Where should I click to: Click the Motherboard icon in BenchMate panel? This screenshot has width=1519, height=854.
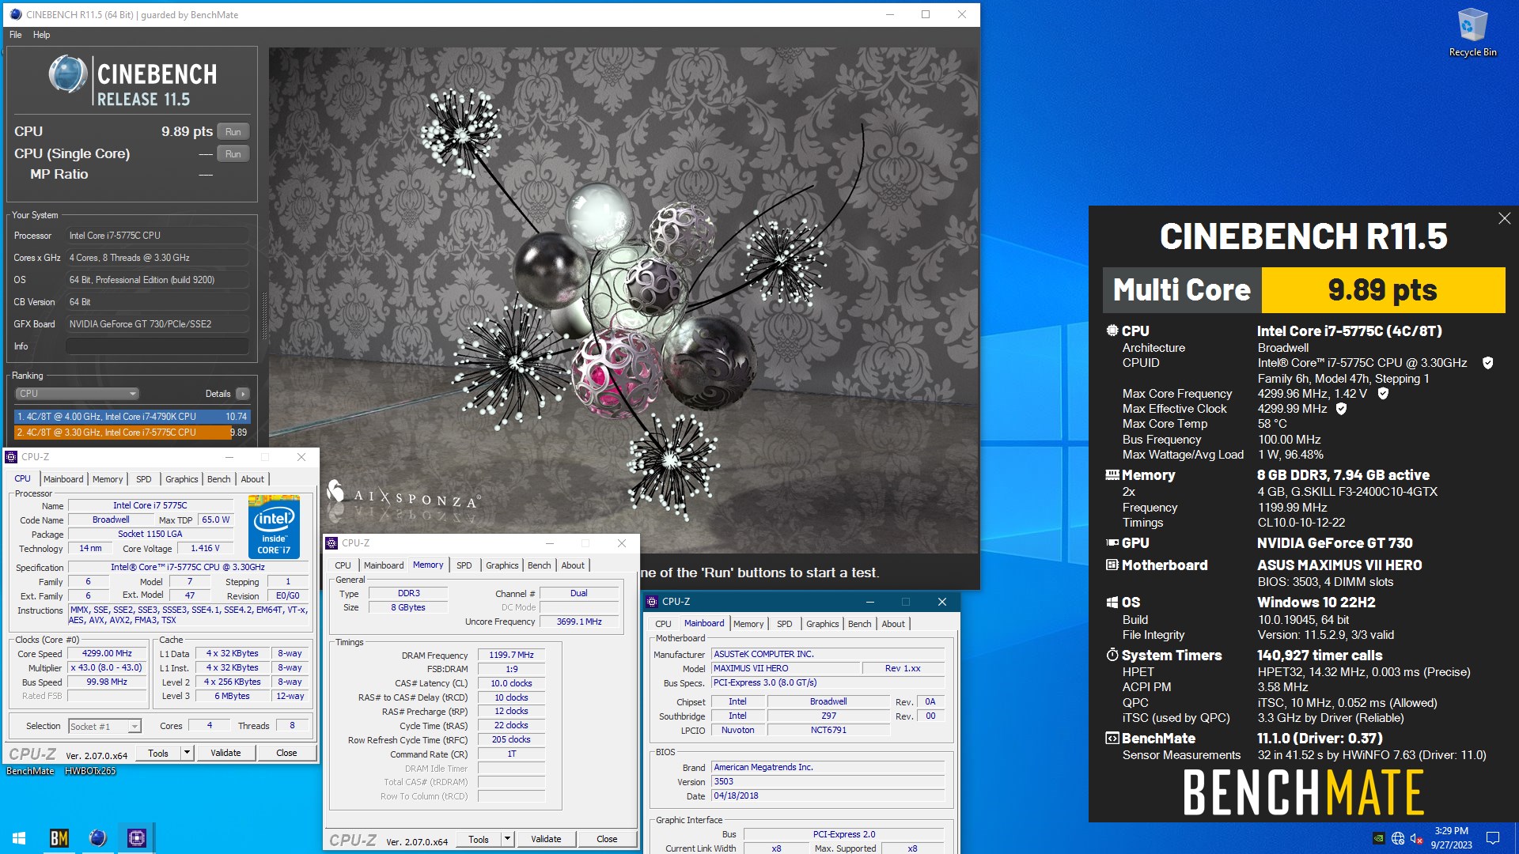click(1112, 565)
